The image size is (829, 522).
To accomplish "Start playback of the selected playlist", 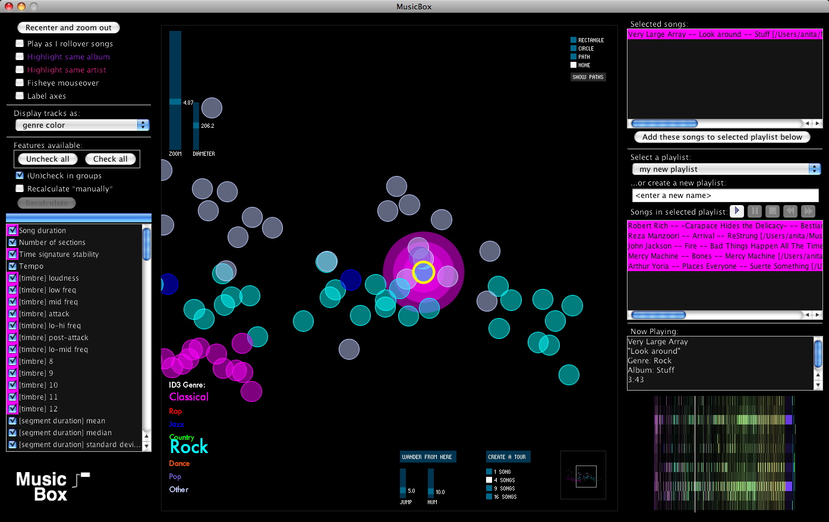I will point(736,211).
